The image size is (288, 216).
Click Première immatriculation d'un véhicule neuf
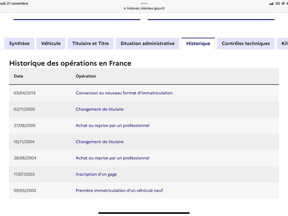(x=119, y=190)
